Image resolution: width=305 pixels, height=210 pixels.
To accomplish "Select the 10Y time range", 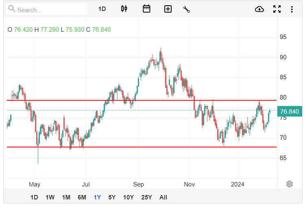I will (129, 197).
